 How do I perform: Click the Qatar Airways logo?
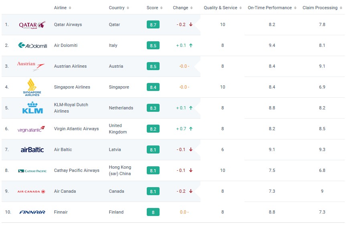[x=32, y=25]
